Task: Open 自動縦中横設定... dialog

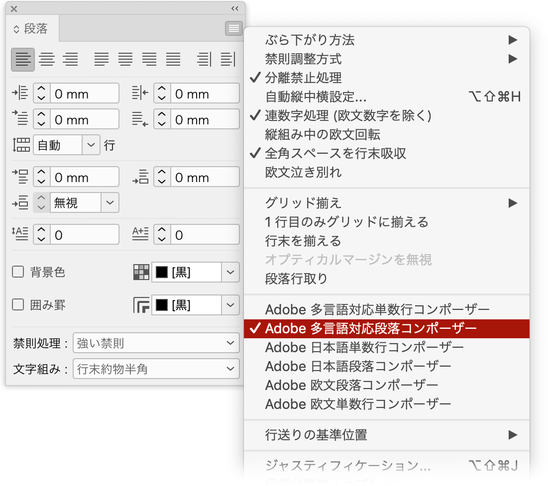Action: coord(387,97)
